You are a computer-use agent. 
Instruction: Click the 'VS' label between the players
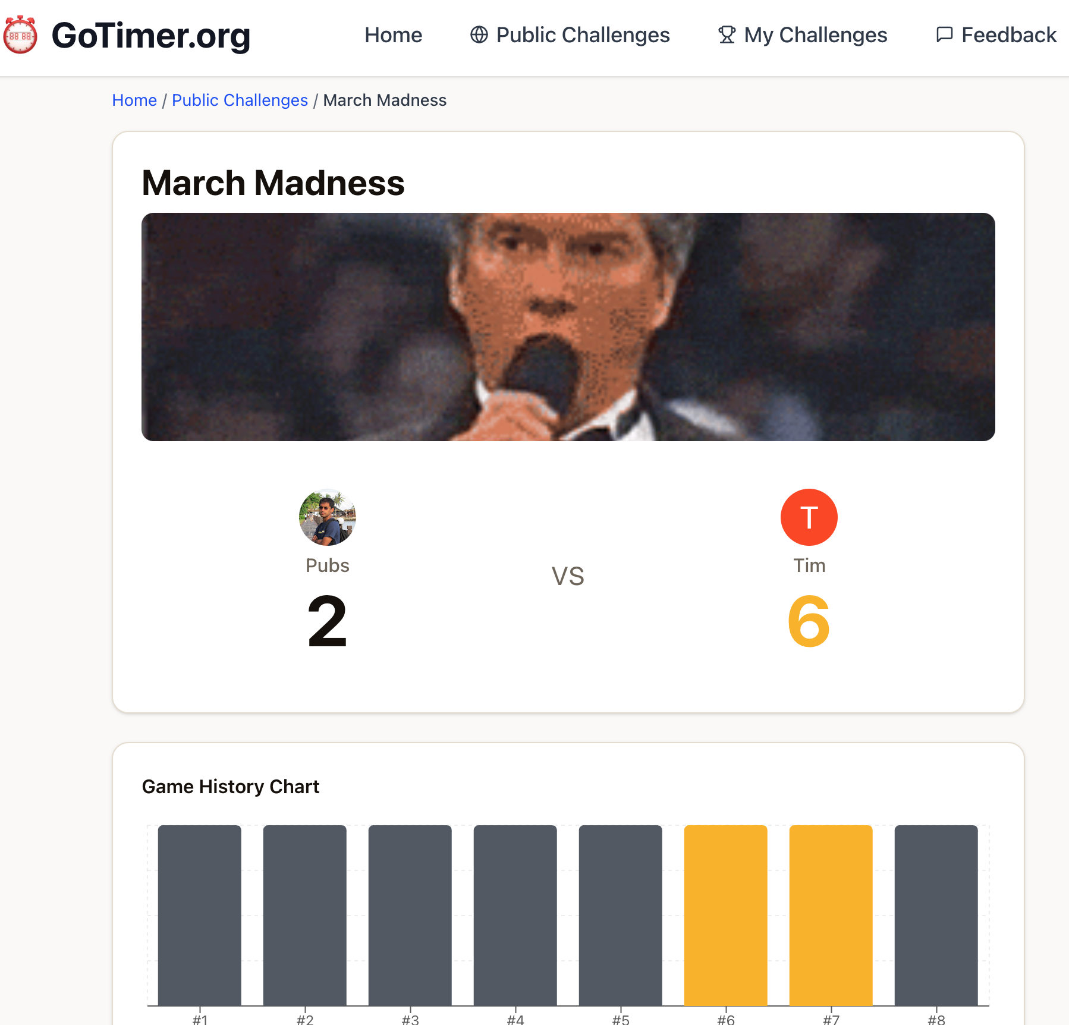pos(567,576)
